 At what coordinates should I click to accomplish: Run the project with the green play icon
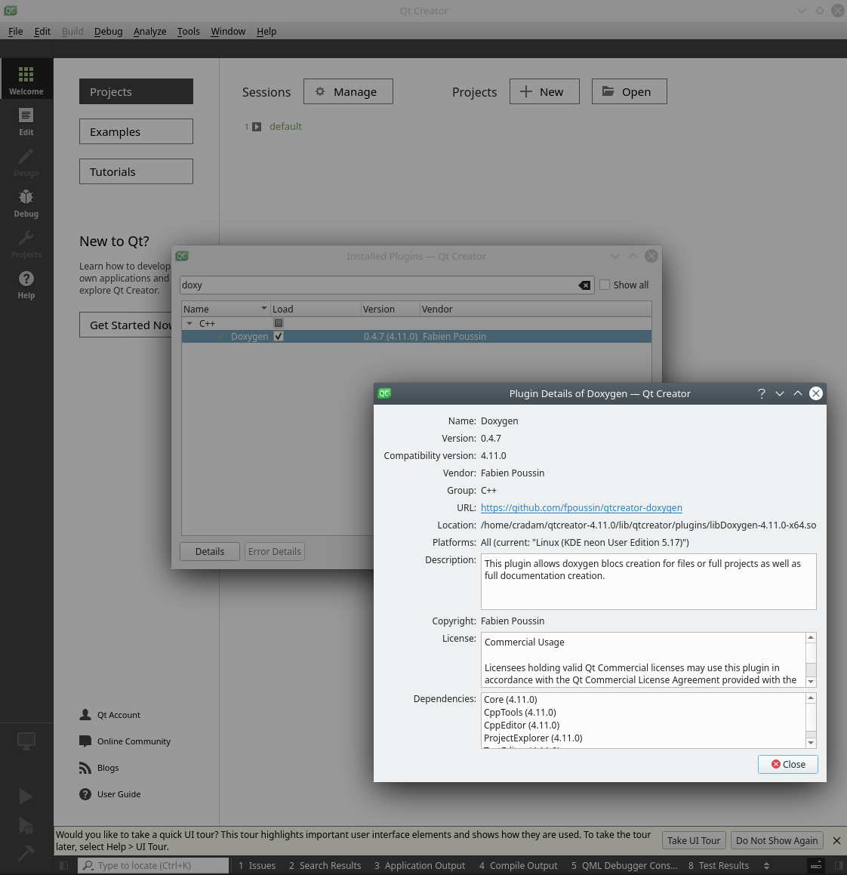point(26,796)
